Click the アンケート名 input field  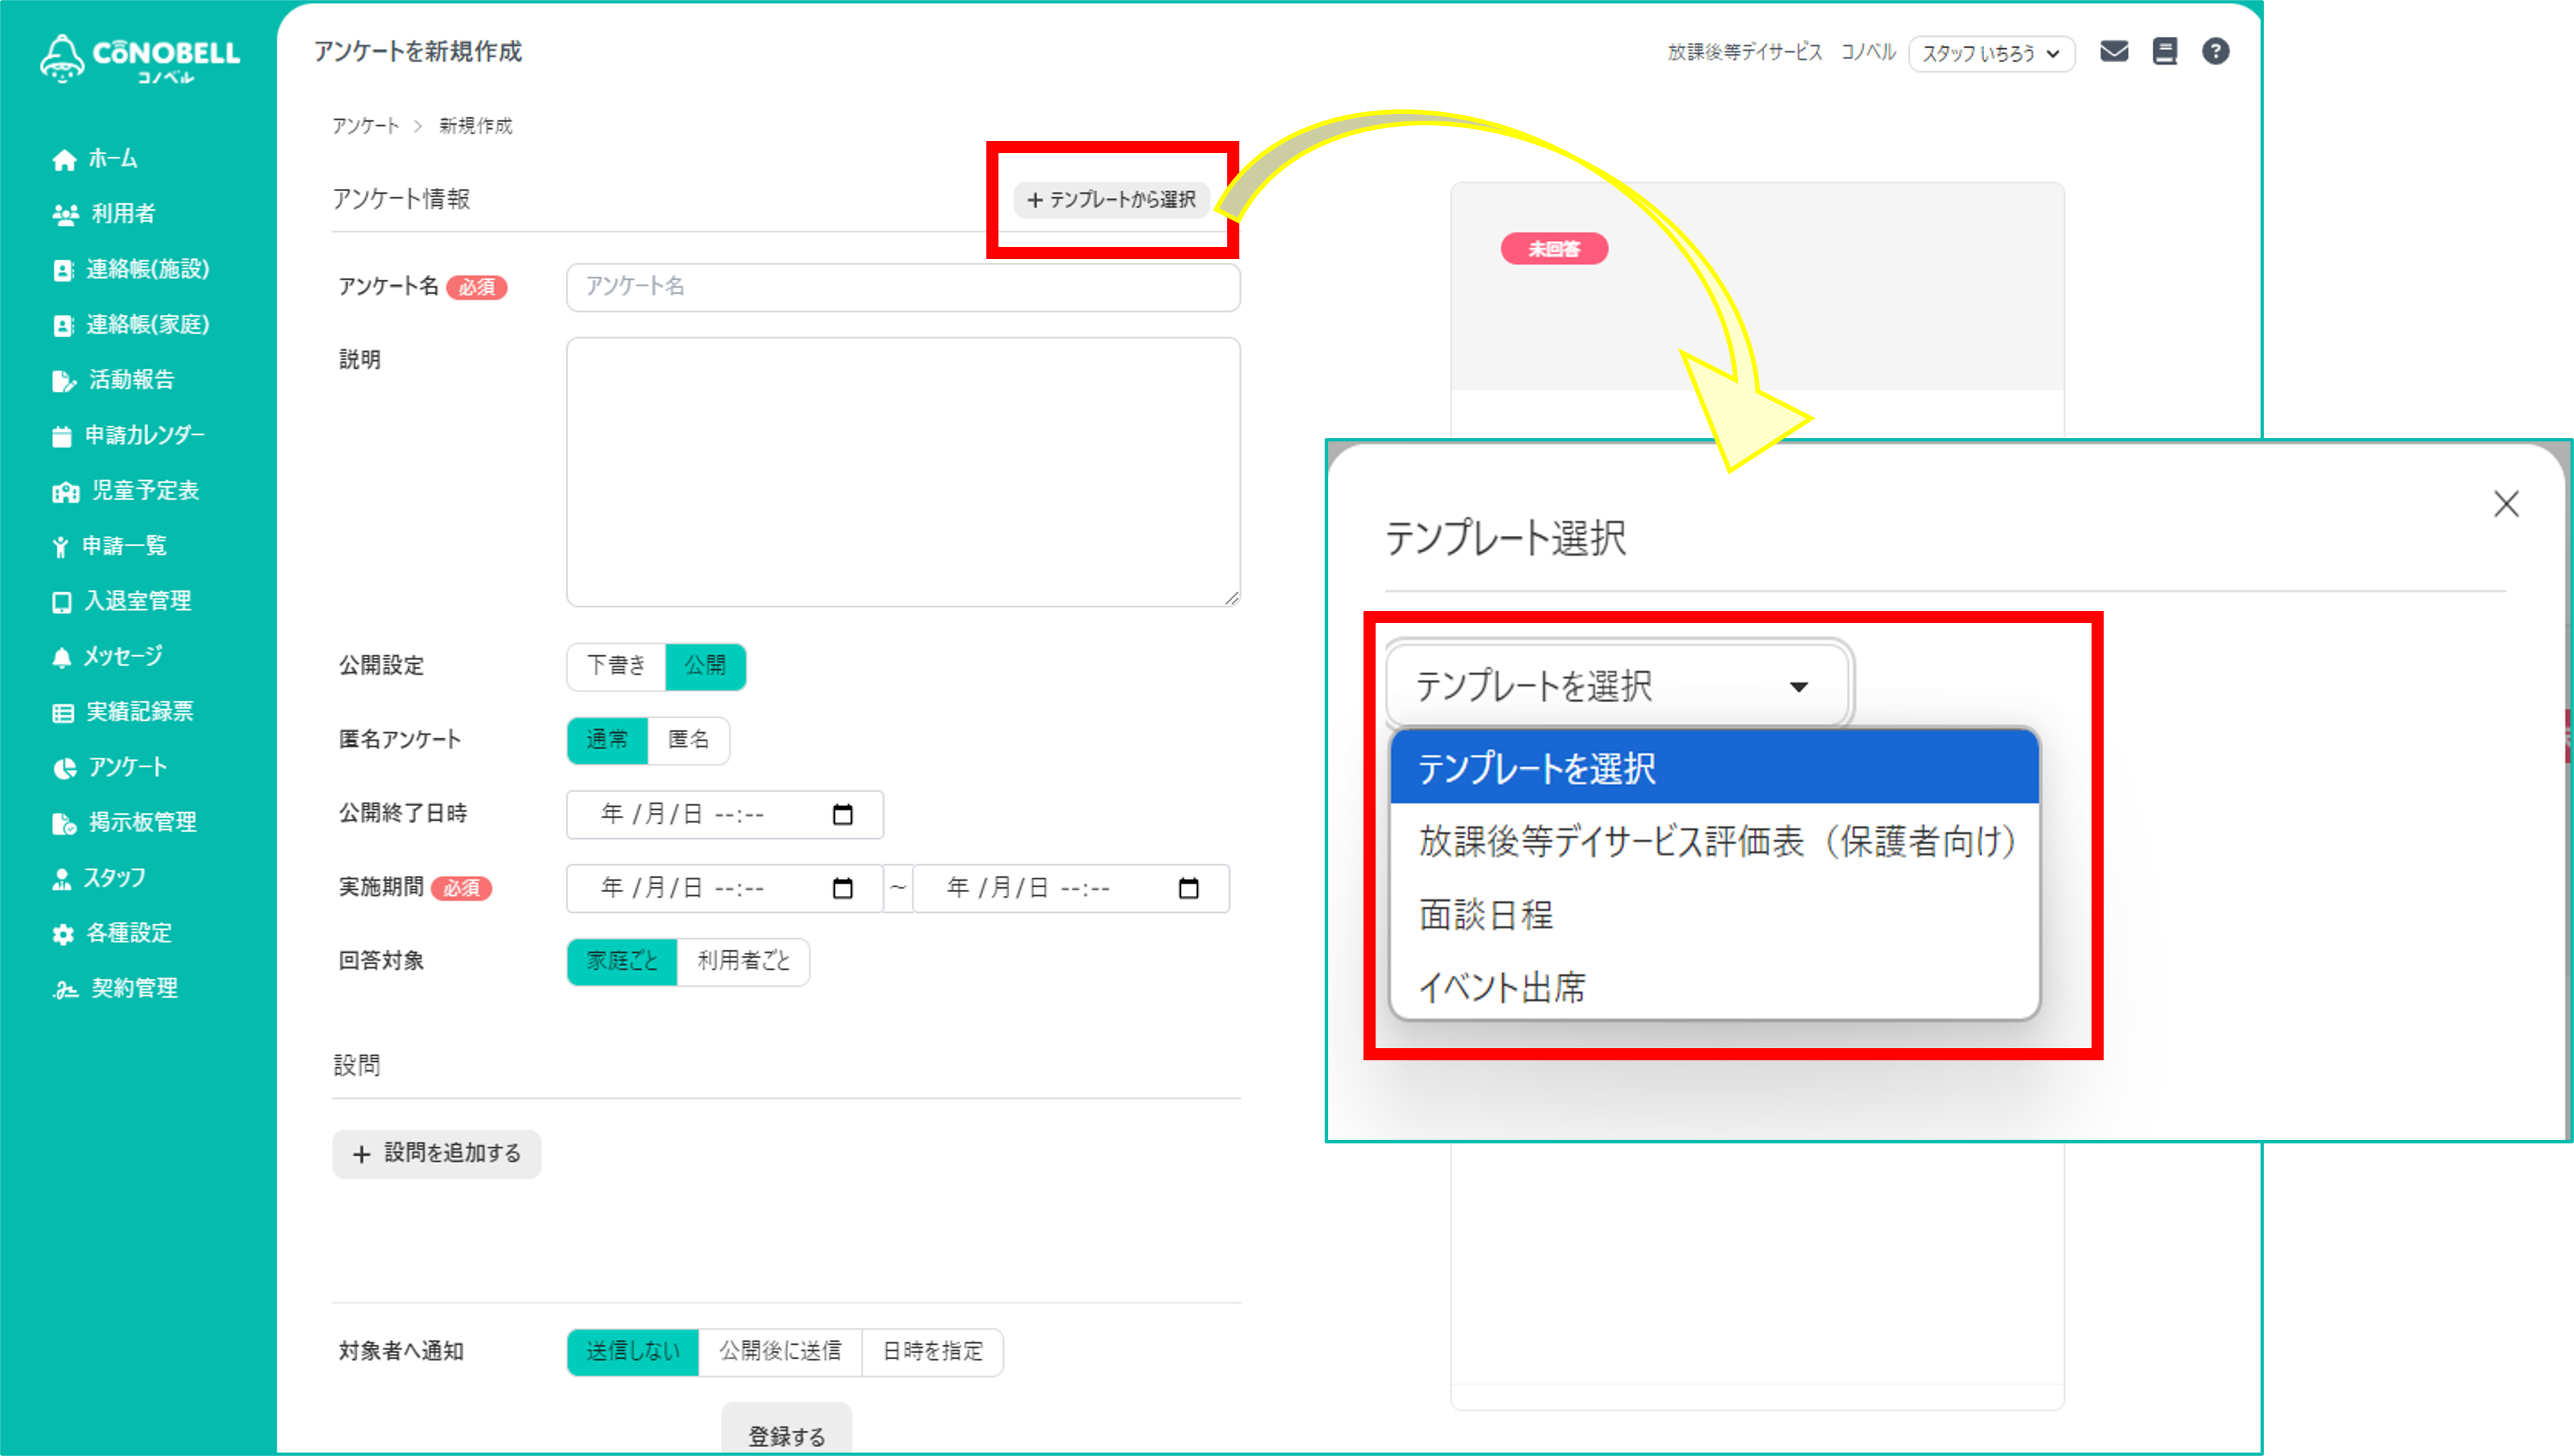pos(903,287)
